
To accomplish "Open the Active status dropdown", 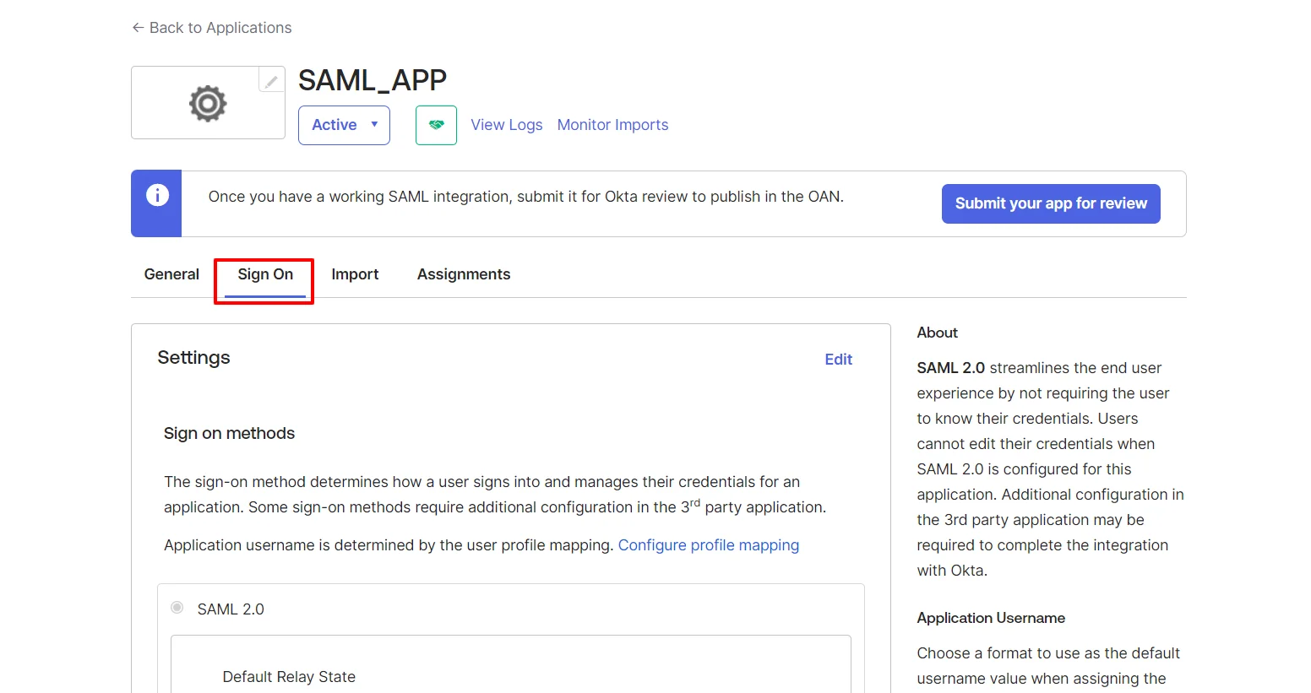I will tap(343, 124).
